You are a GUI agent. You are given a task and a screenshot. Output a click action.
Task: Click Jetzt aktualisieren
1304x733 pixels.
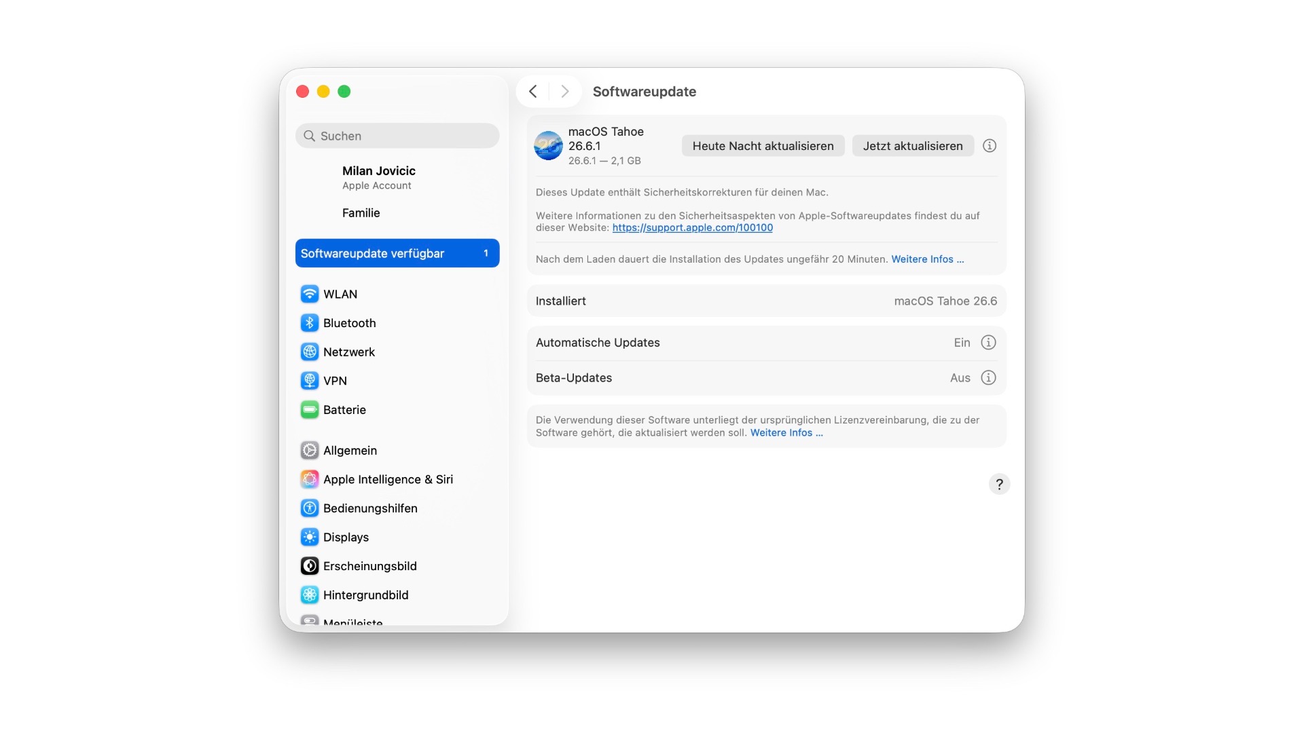point(913,146)
